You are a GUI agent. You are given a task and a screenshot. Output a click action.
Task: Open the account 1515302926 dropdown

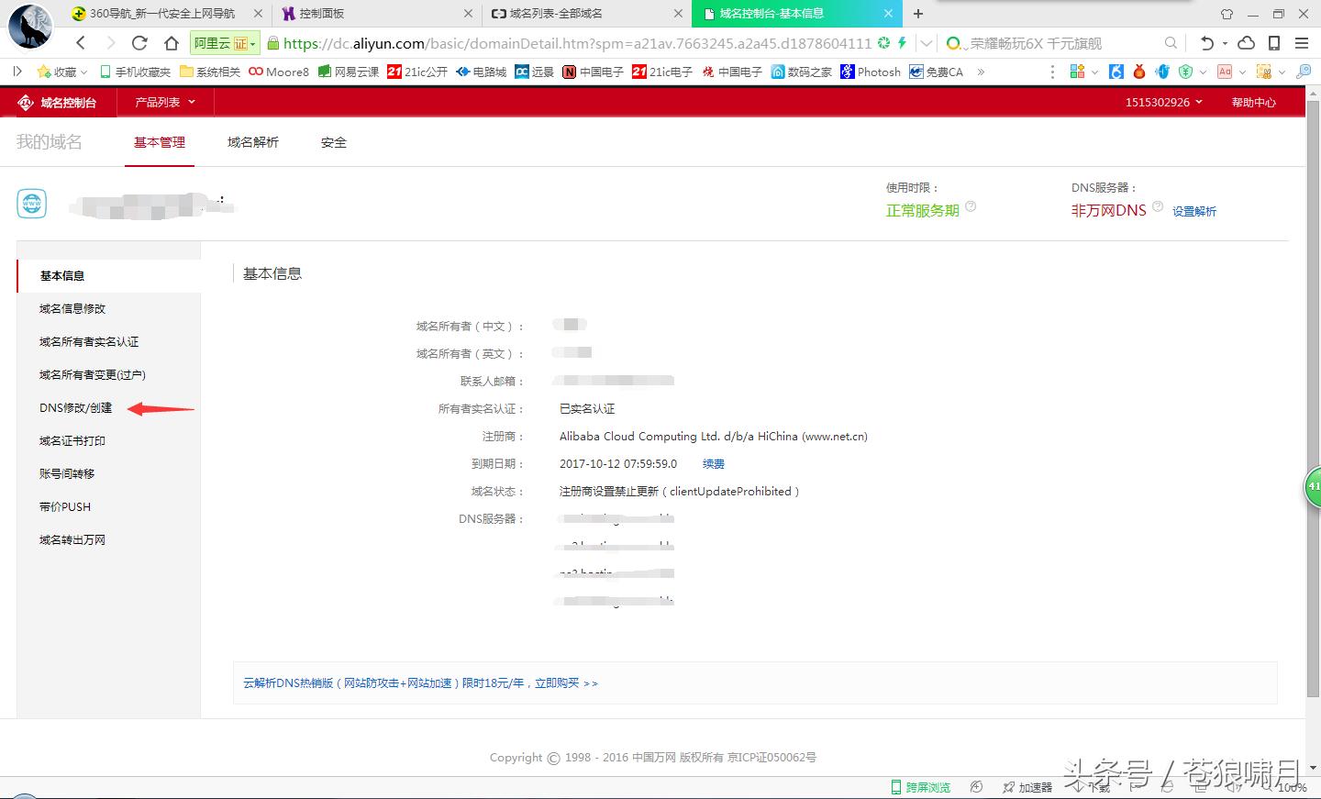[x=1163, y=103]
